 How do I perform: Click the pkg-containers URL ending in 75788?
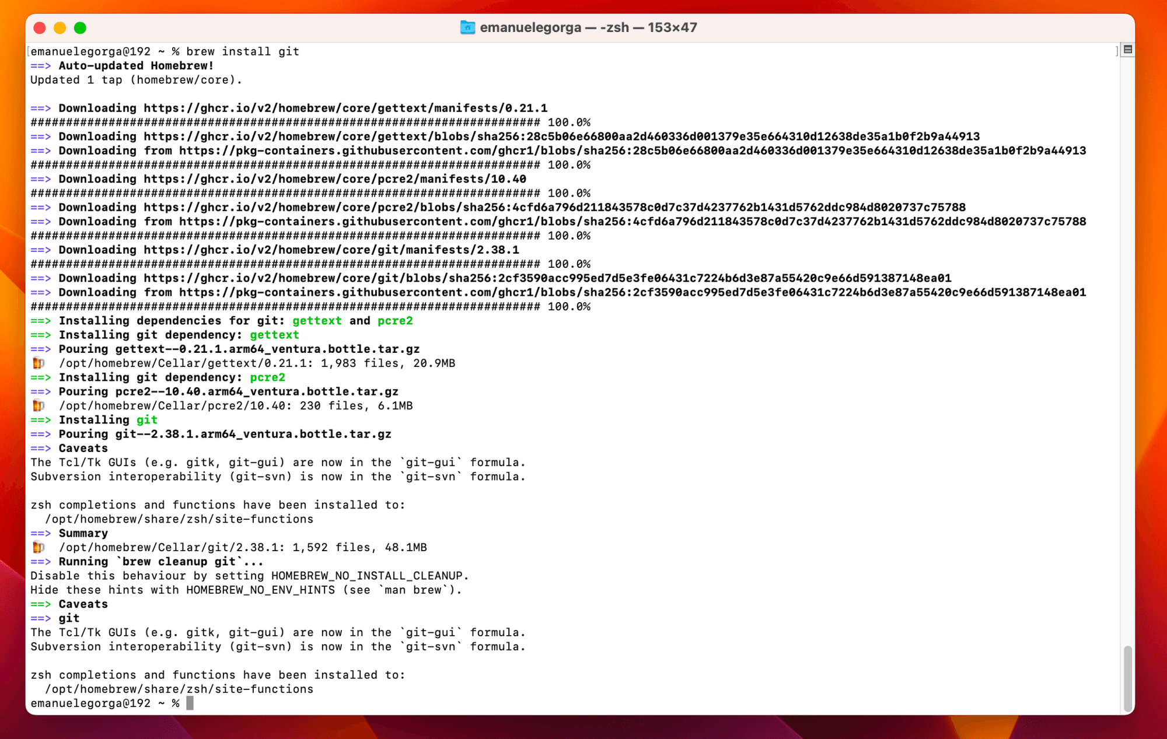point(633,222)
